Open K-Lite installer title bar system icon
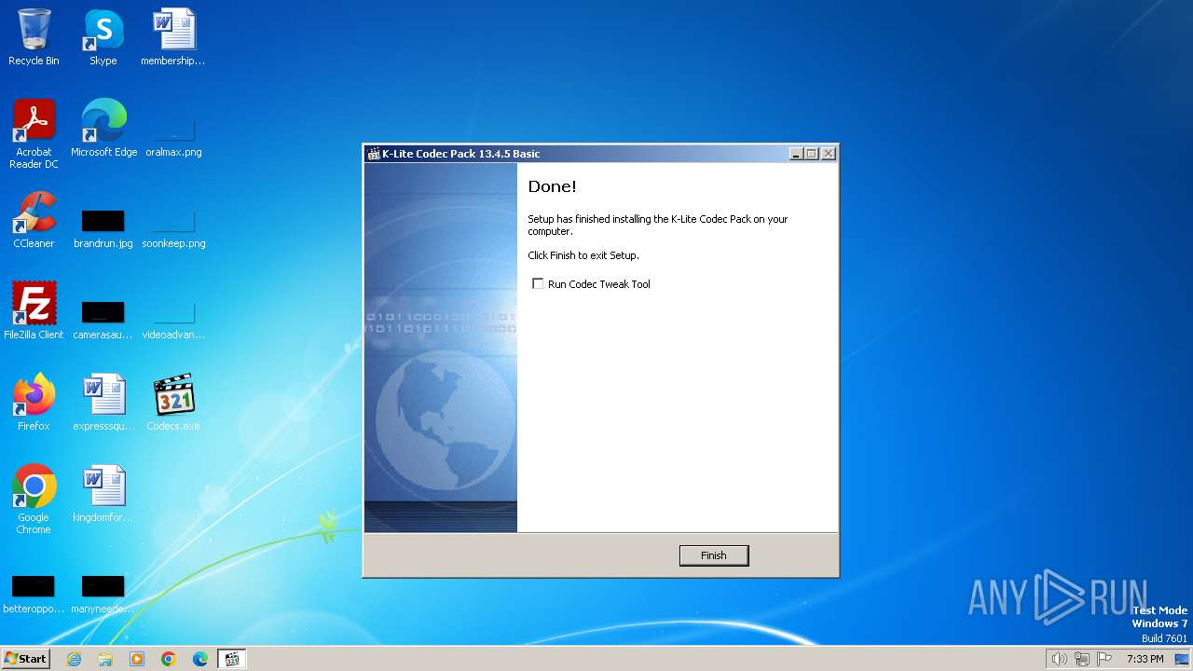Image resolution: width=1193 pixels, height=671 pixels. [374, 154]
